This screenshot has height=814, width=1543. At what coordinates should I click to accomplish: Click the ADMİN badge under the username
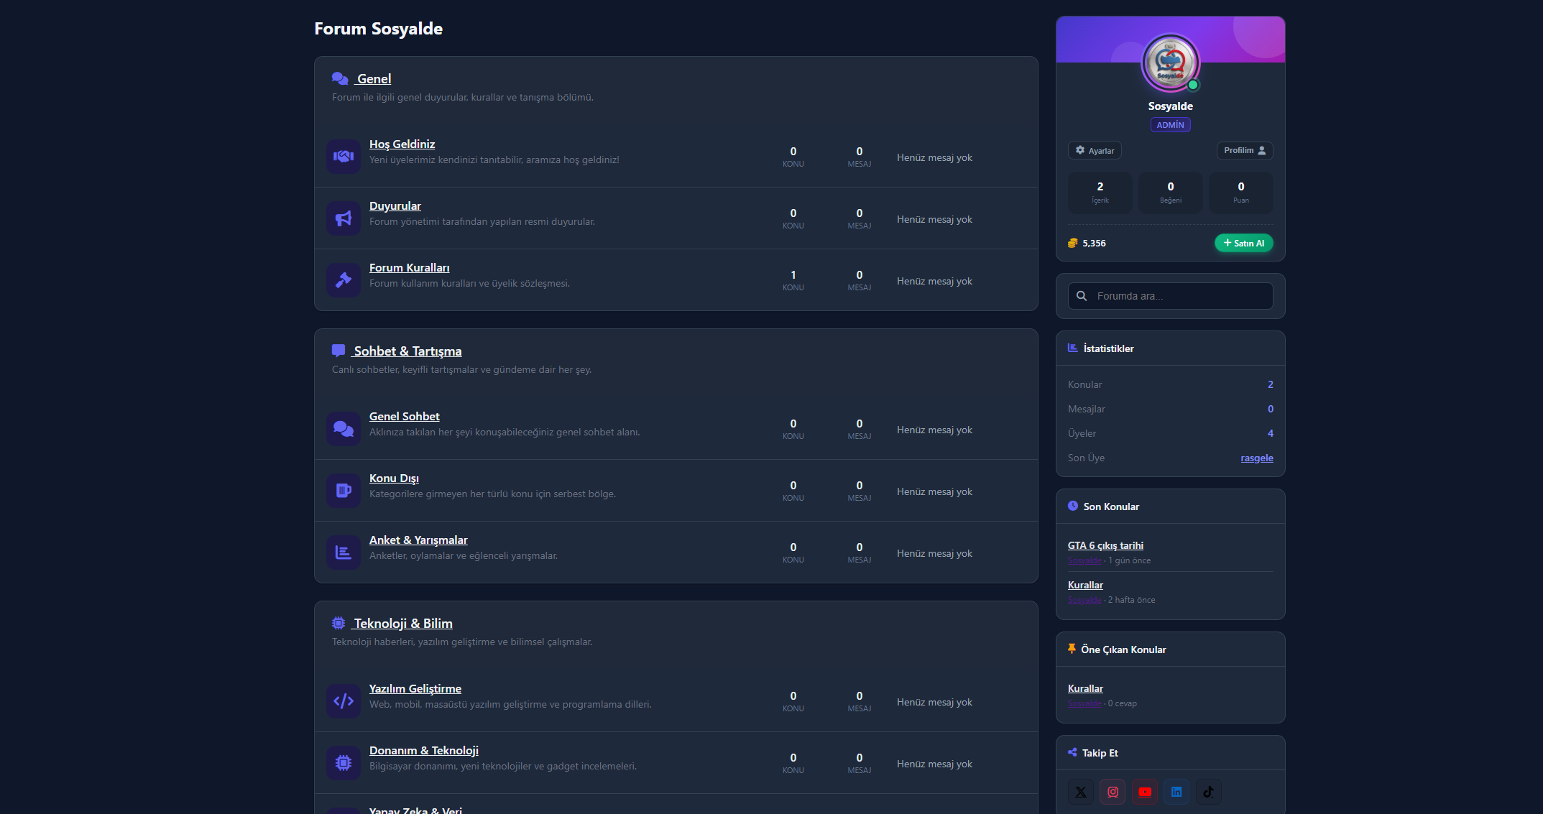[x=1171, y=124]
